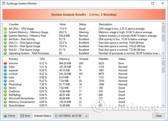Open the Analysis History dropdown

pyautogui.click(x=71, y=116)
